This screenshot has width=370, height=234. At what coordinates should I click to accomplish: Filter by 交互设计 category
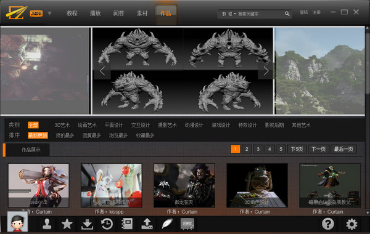(x=141, y=125)
